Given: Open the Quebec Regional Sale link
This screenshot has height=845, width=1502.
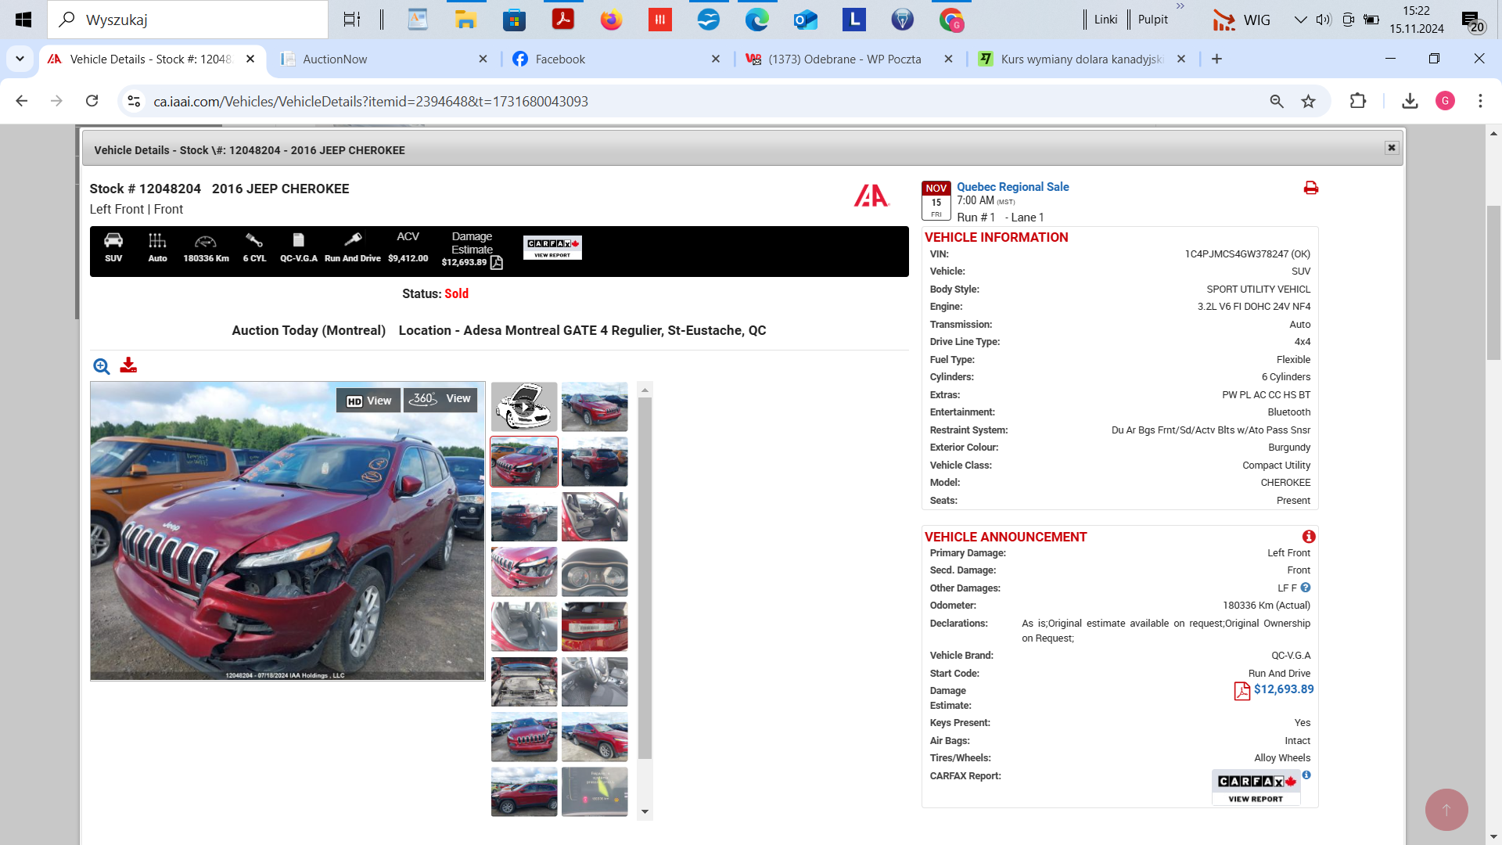Looking at the screenshot, I should tap(1012, 187).
